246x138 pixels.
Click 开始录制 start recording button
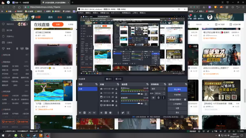[x=177, y=95]
